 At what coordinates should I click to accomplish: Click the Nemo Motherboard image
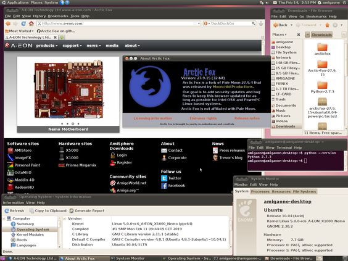click(68, 89)
